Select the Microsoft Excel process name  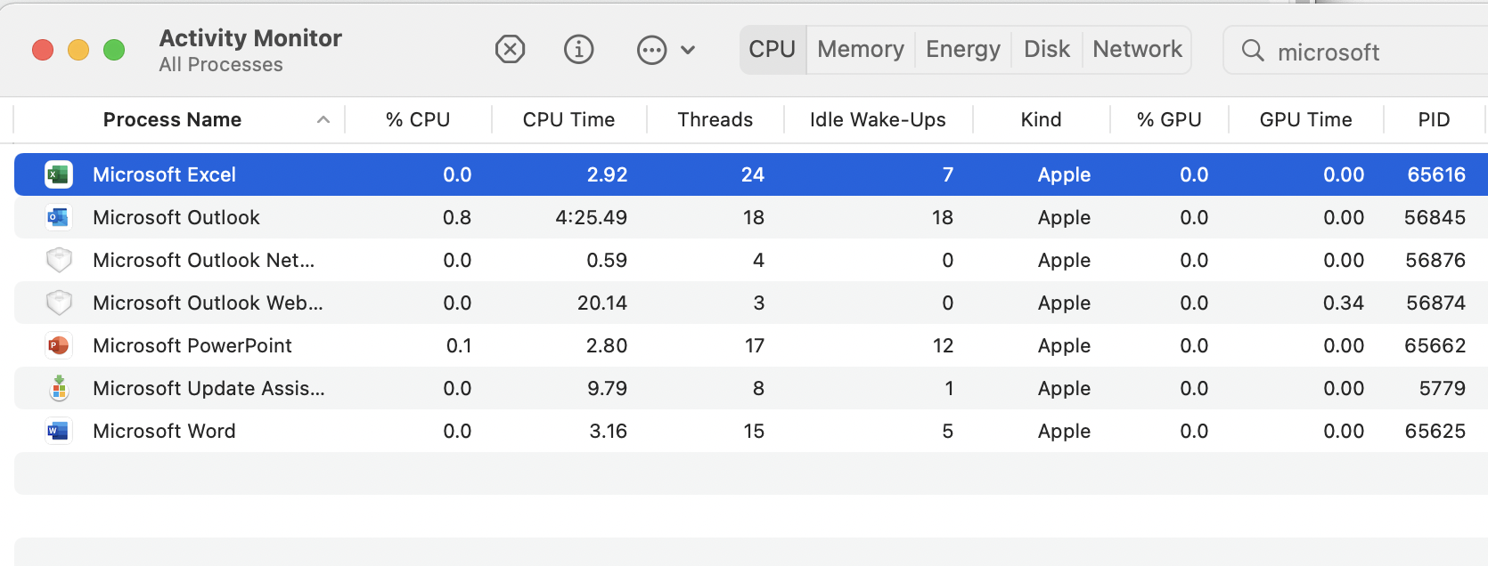pos(165,174)
